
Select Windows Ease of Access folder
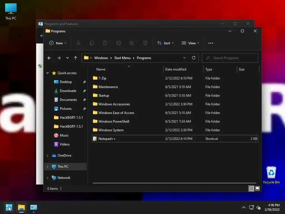pos(175,113)
